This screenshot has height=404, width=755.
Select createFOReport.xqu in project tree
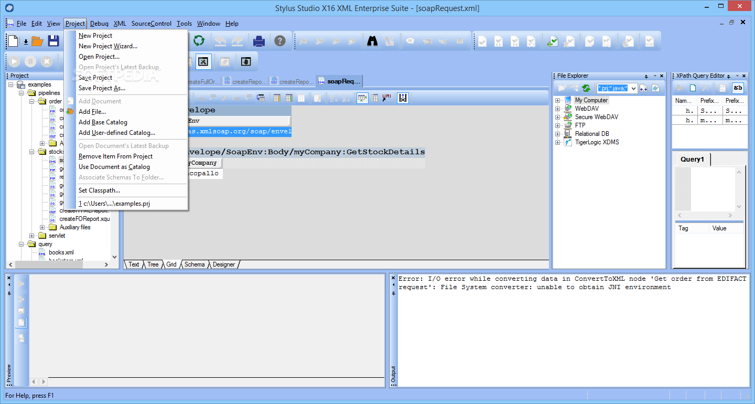pos(84,219)
